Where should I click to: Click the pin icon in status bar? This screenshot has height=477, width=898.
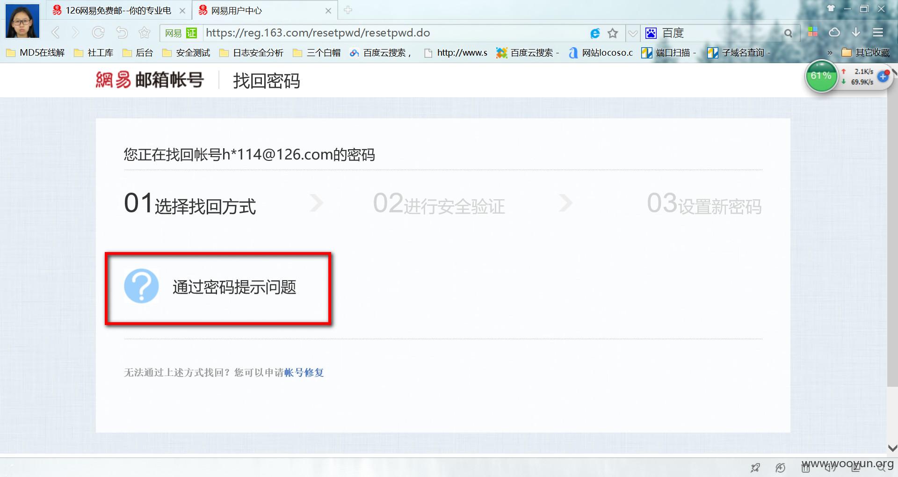point(755,467)
